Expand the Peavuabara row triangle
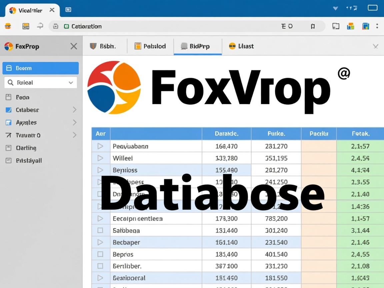 100,146
